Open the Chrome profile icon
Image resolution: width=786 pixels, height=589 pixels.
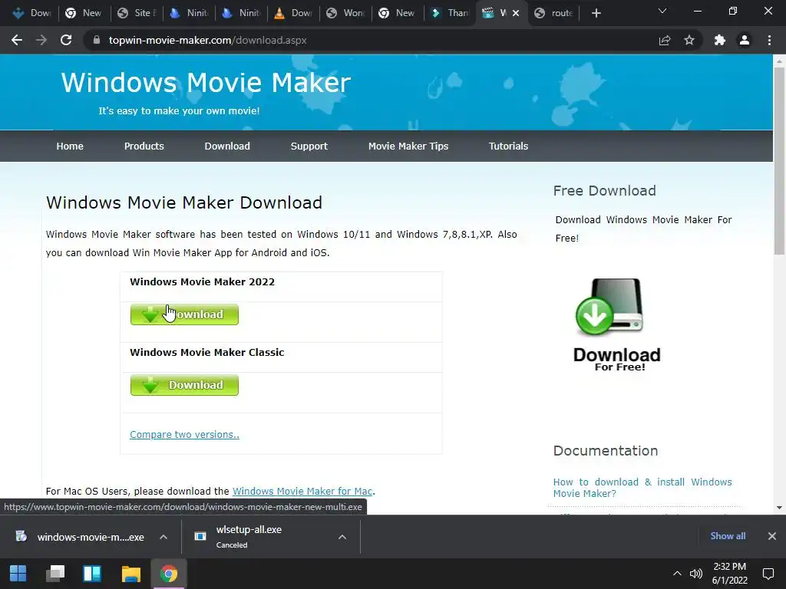(745, 40)
